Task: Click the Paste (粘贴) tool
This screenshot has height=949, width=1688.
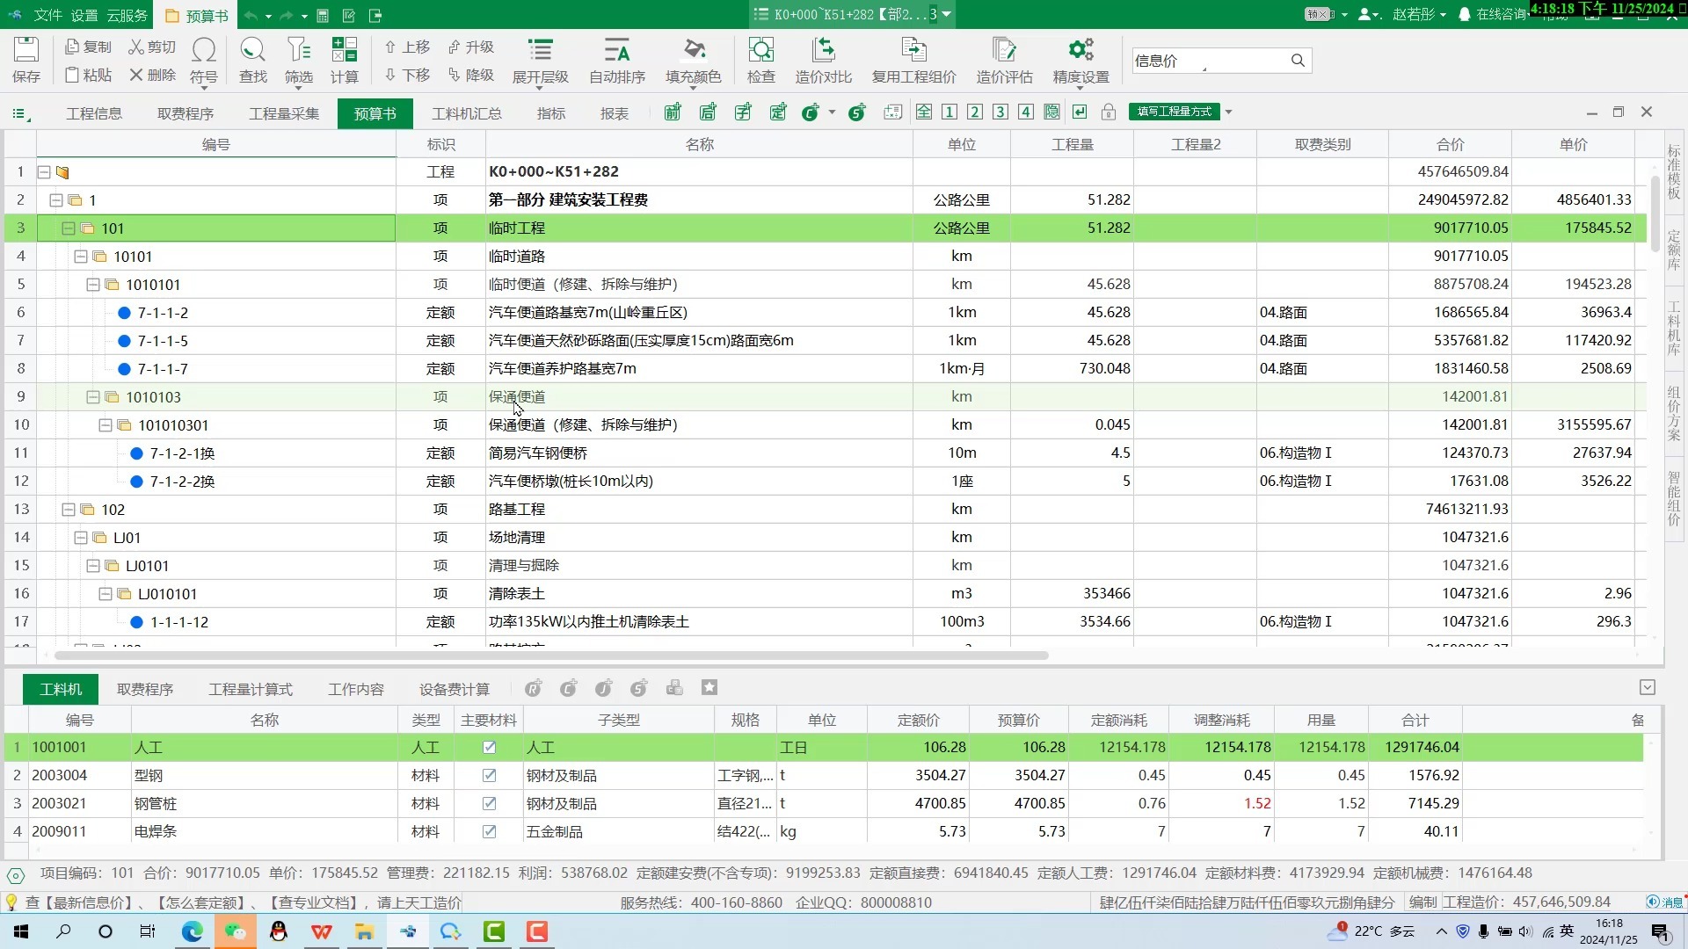Action: pyautogui.click(x=88, y=75)
